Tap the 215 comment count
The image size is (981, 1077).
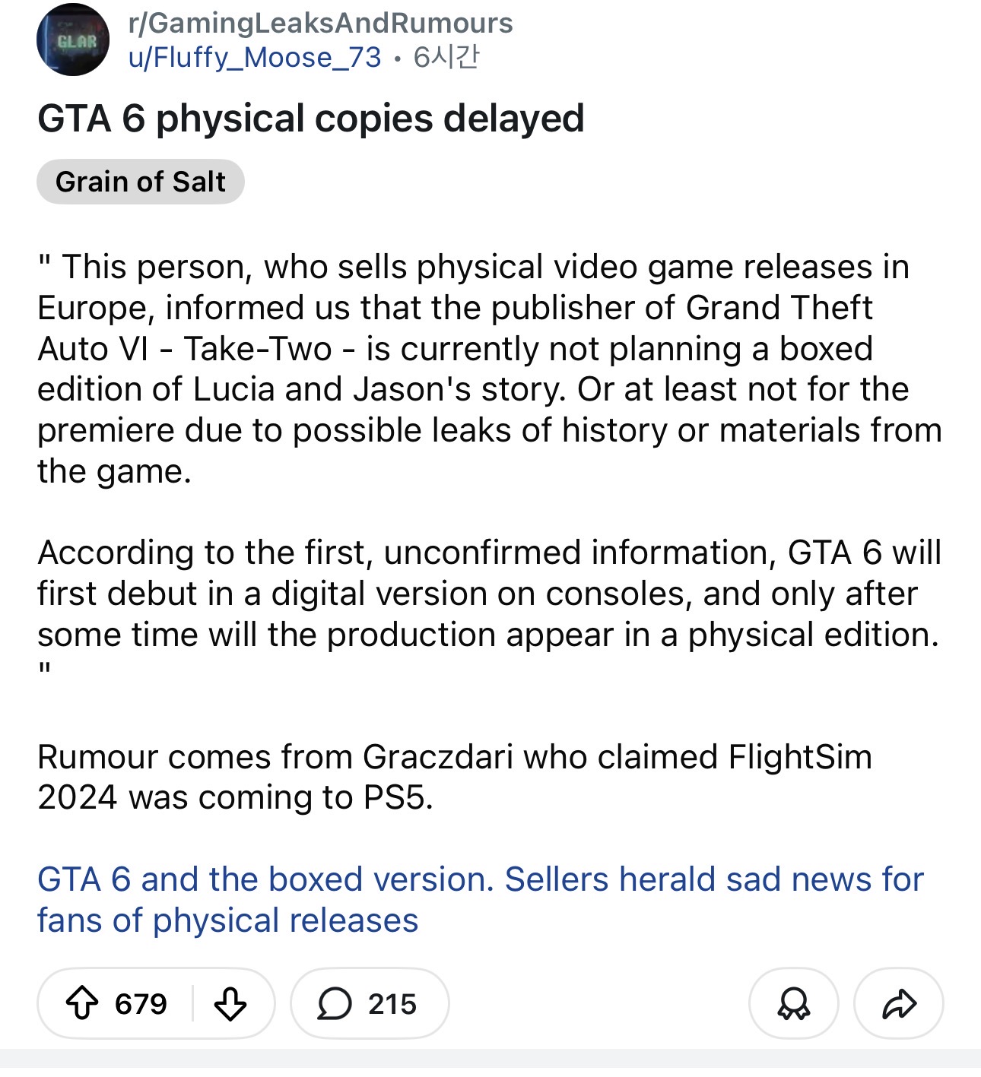pos(392,1004)
